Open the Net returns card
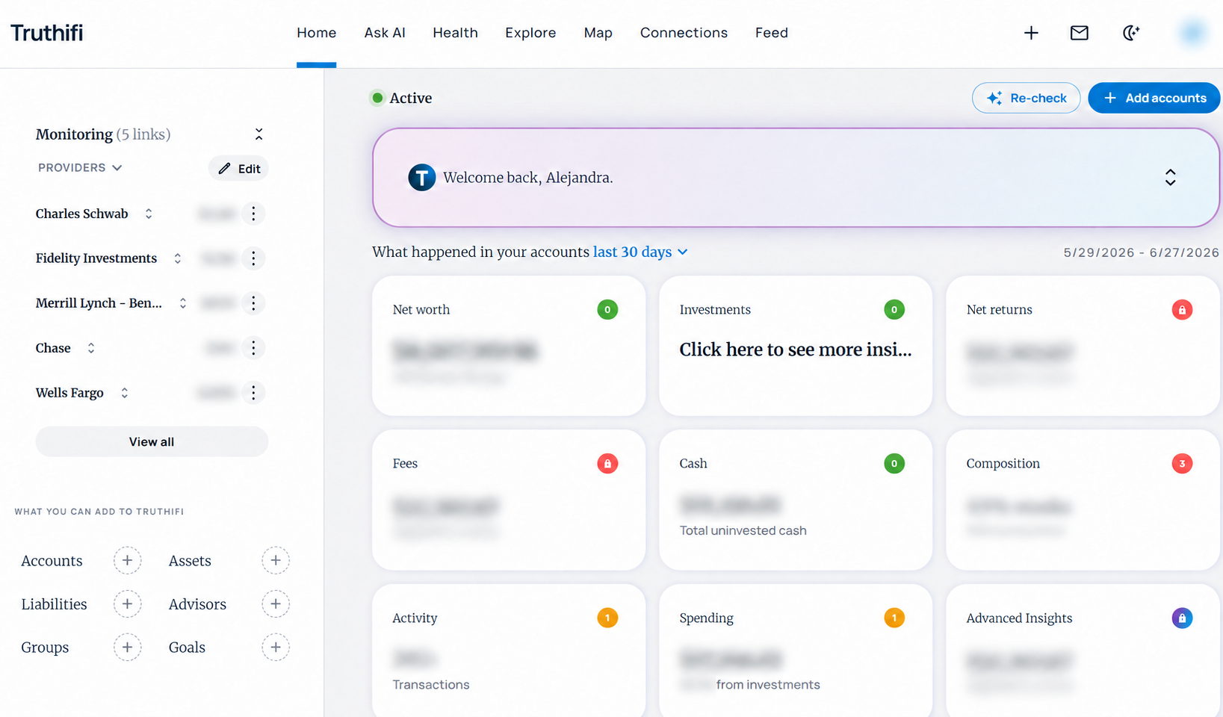 (1083, 346)
